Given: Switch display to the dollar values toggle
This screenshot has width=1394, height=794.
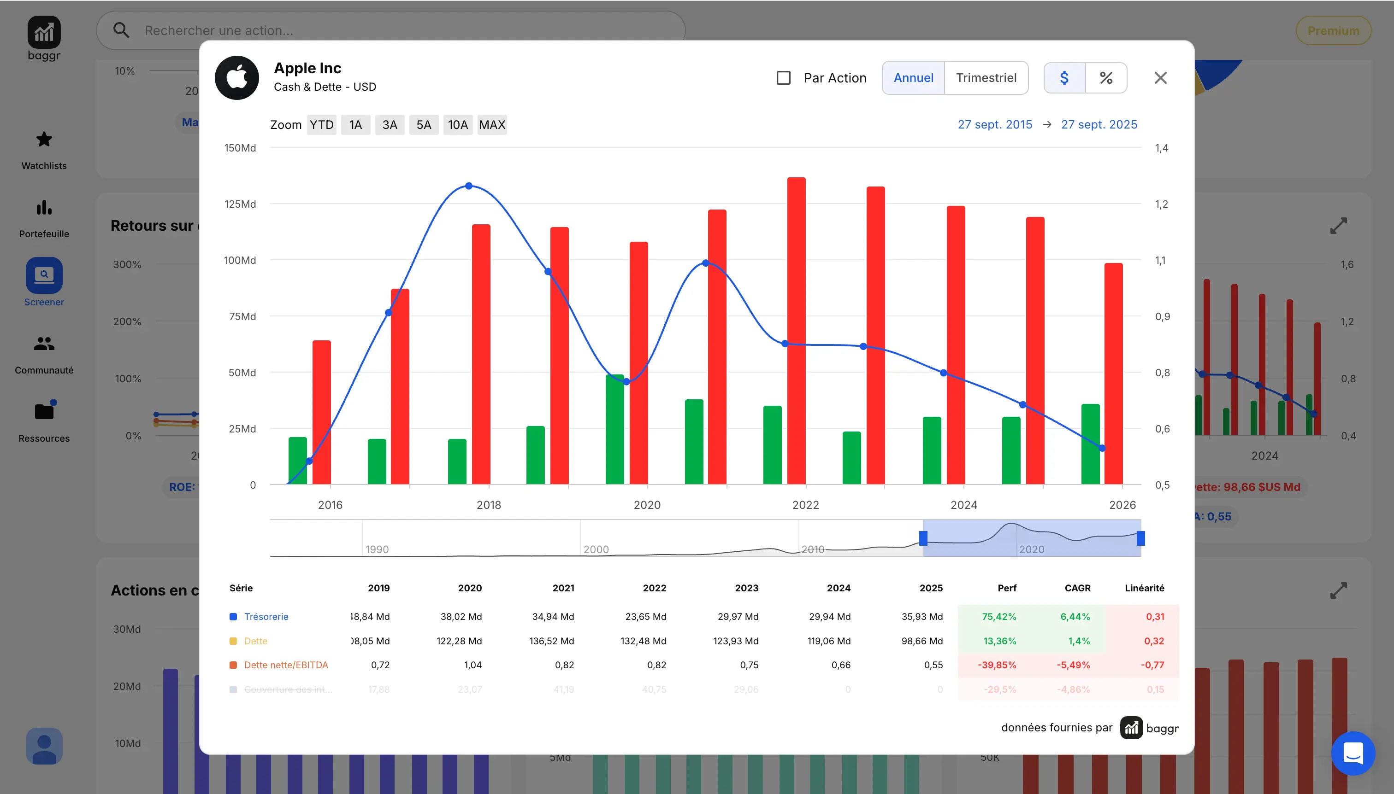Looking at the screenshot, I should point(1064,78).
